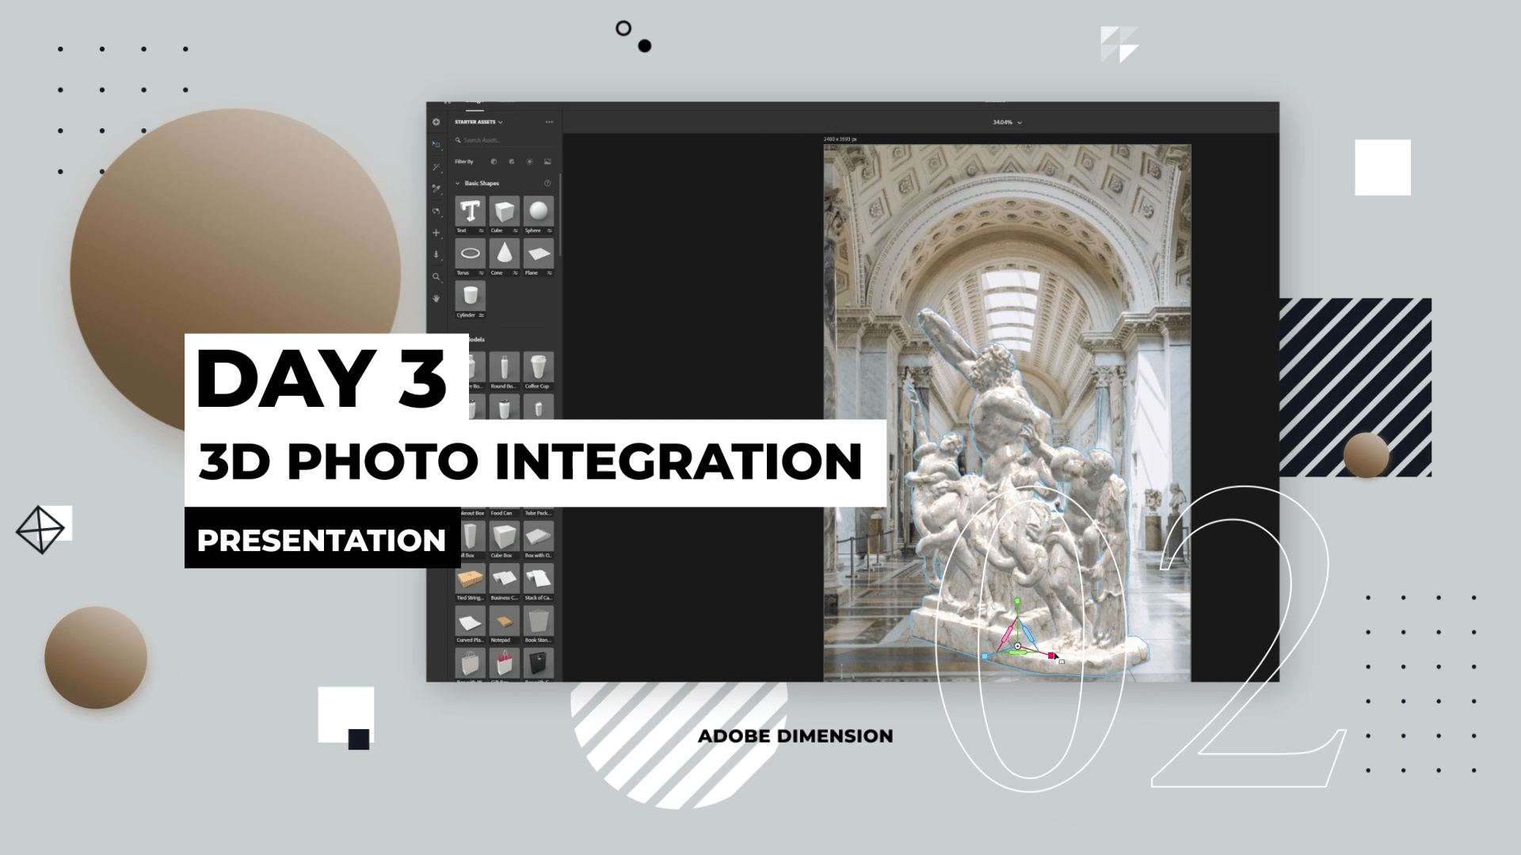Open the 34.04% zoom level dropdown

pos(1006,122)
